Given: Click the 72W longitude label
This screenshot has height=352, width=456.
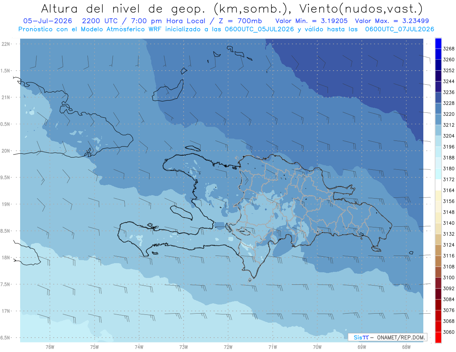Looking at the screenshot, I should pos(228,347).
